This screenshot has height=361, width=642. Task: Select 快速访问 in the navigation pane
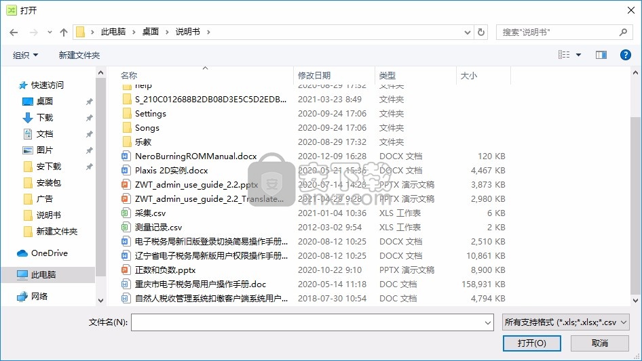coord(47,85)
